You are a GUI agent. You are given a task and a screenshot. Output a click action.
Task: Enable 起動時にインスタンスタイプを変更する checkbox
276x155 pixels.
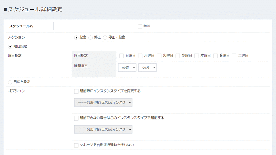pyautogui.click(x=76, y=91)
